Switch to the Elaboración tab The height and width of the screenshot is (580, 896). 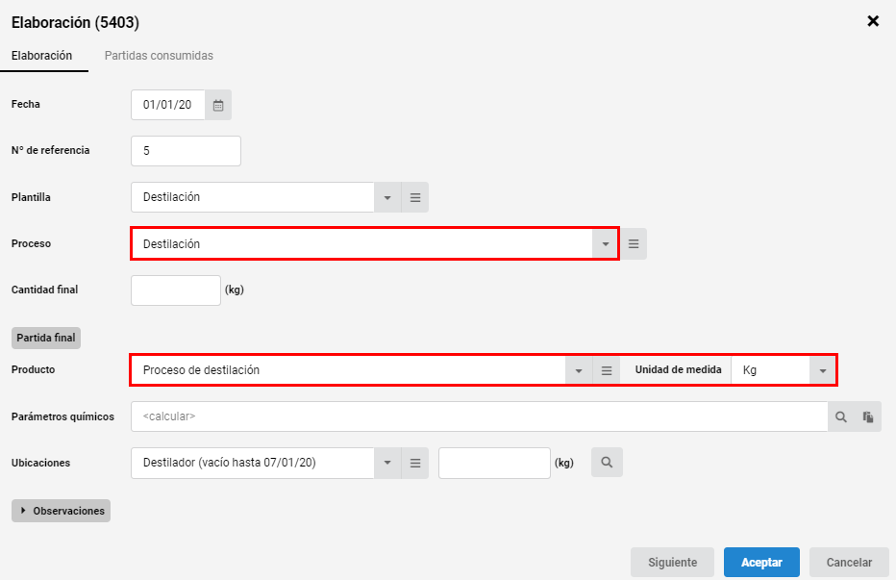tap(41, 56)
